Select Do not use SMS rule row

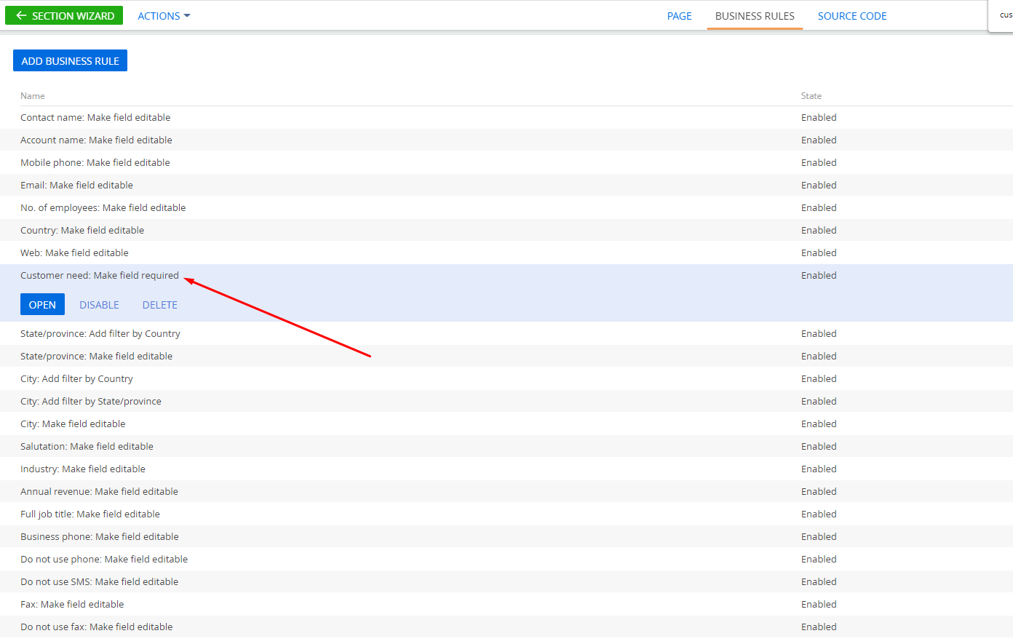click(x=506, y=581)
